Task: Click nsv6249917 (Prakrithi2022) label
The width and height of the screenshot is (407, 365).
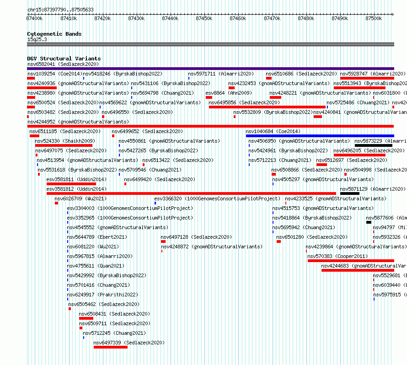Action: (102, 295)
